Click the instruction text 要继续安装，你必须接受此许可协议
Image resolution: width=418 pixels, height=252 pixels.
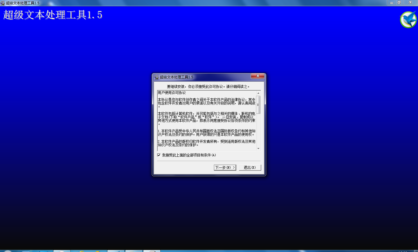208,87
